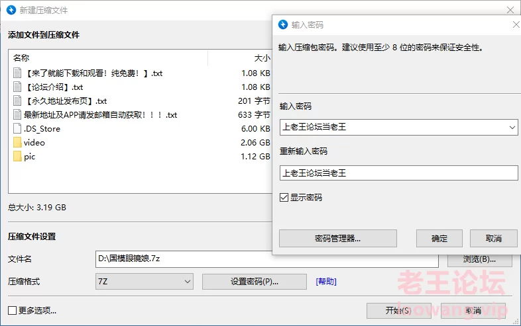Start compression with 开始(S)
The height and width of the screenshot is (326, 521).
pyautogui.click(x=399, y=311)
